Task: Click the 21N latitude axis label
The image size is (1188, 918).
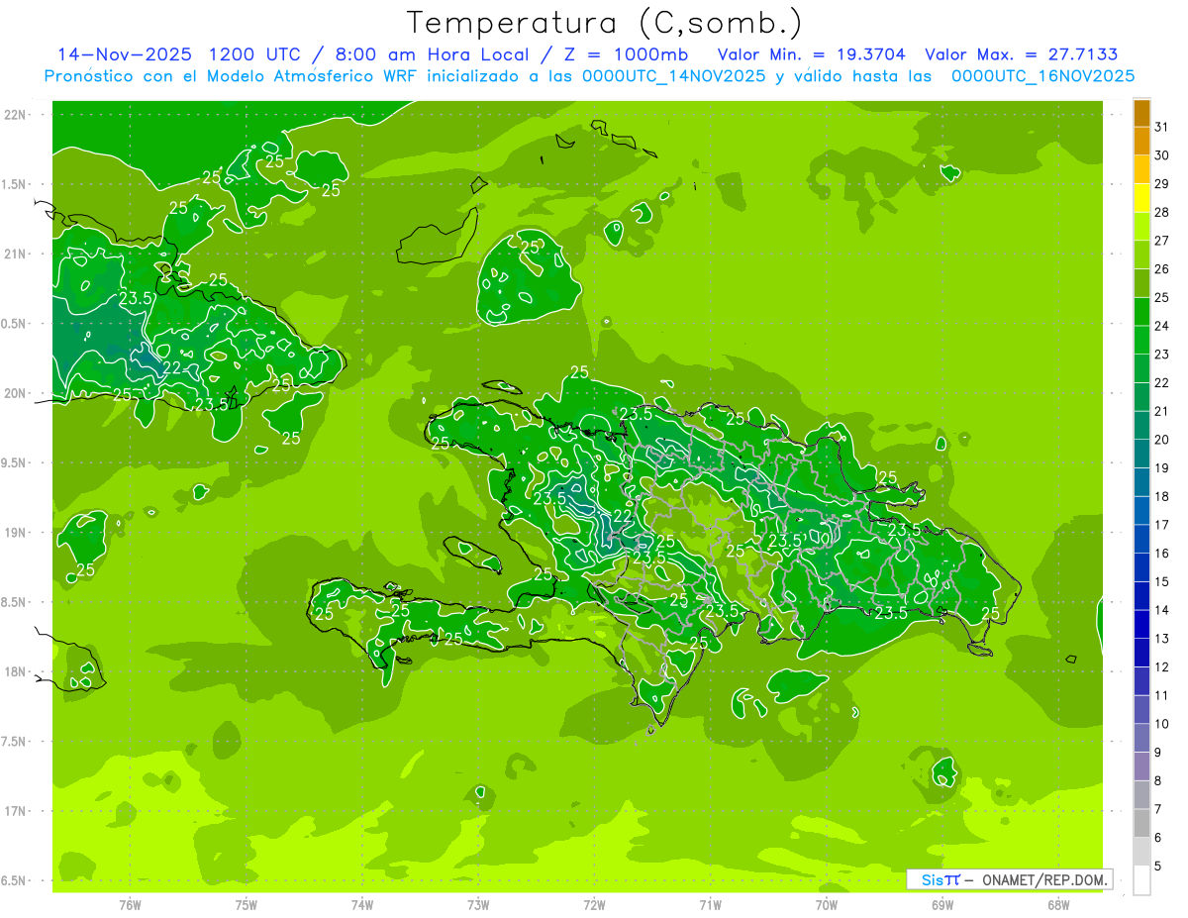Action: 17,254
